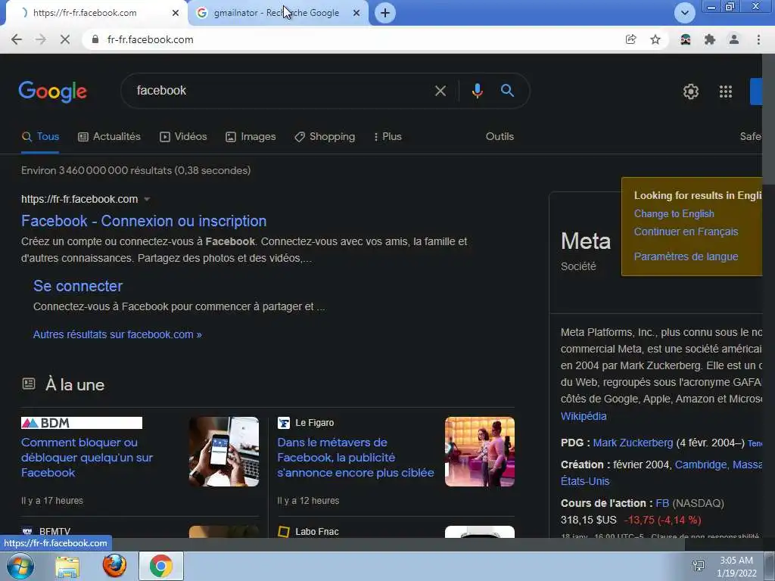Expand the Plus more options menu
This screenshot has height=581, width=775.
pyautogui.click(x=387, y=136)
